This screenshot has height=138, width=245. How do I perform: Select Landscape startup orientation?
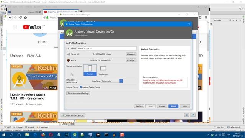(x=103, y=70)
